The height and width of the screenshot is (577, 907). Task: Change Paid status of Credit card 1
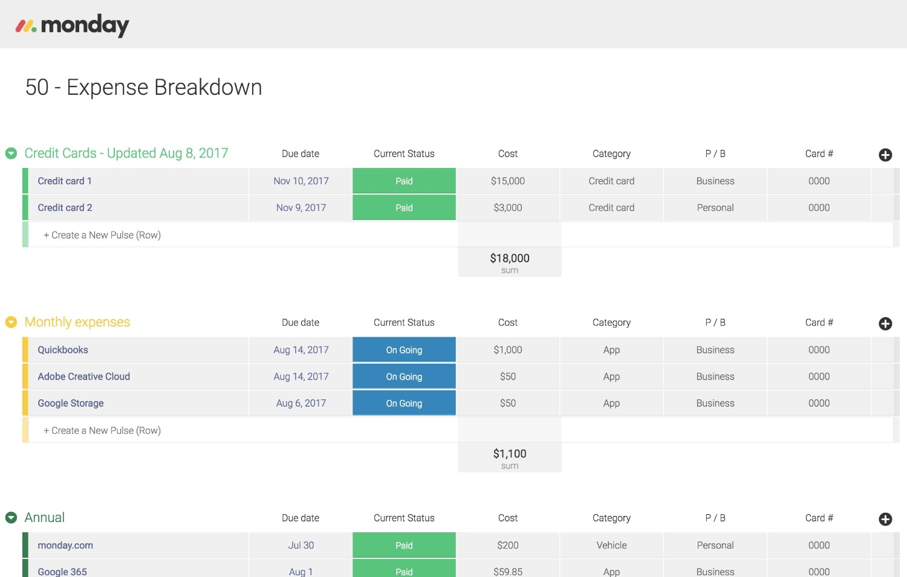[x=404, y=181]
